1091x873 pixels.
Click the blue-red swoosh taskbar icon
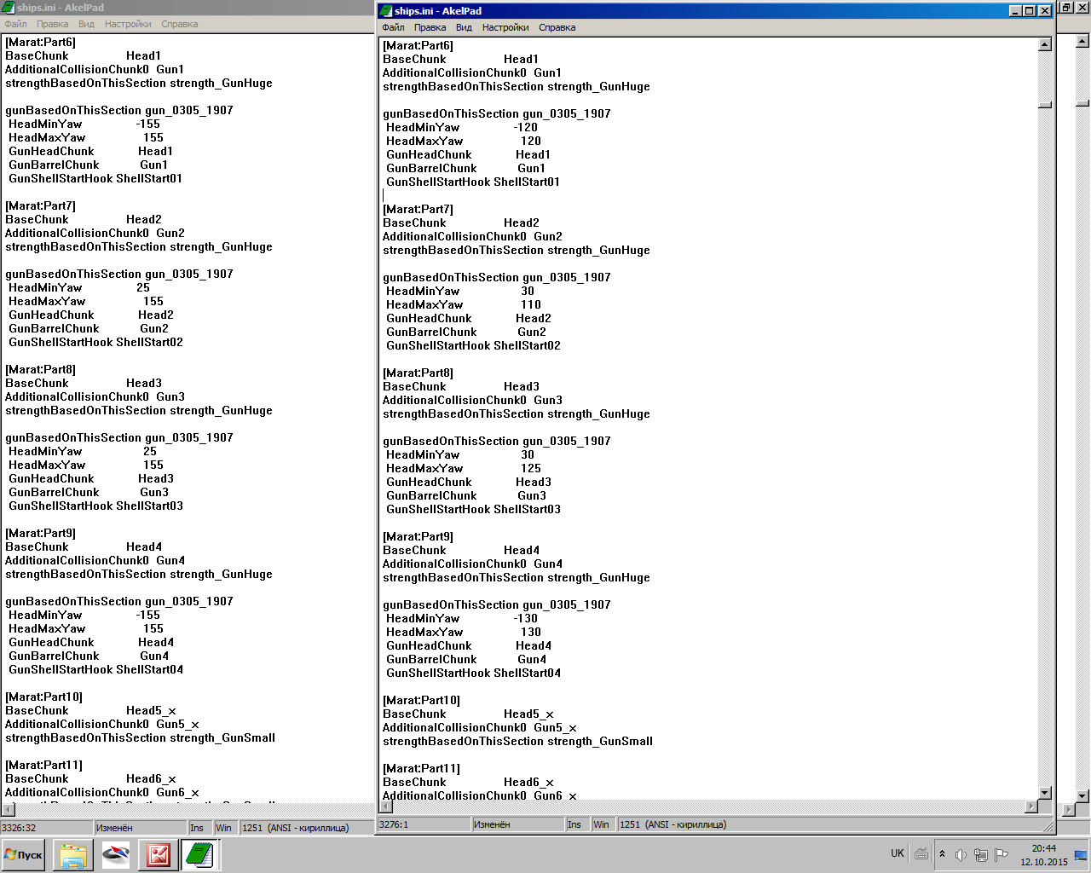pos(116,854)
